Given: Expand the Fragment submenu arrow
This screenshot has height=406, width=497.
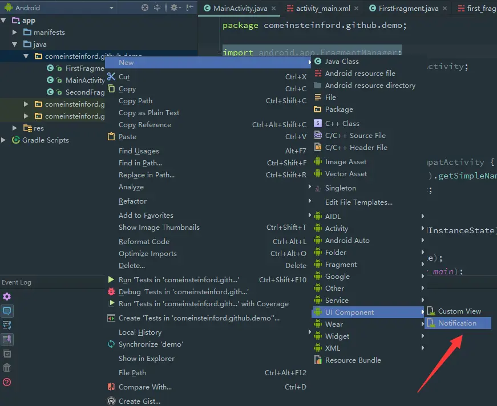Looking at the screenshot, I should [422, 264].
